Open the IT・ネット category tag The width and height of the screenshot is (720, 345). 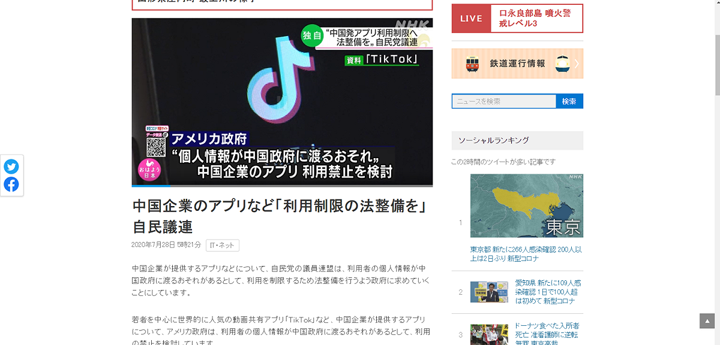pyautogui.click(x=223, y=245)
